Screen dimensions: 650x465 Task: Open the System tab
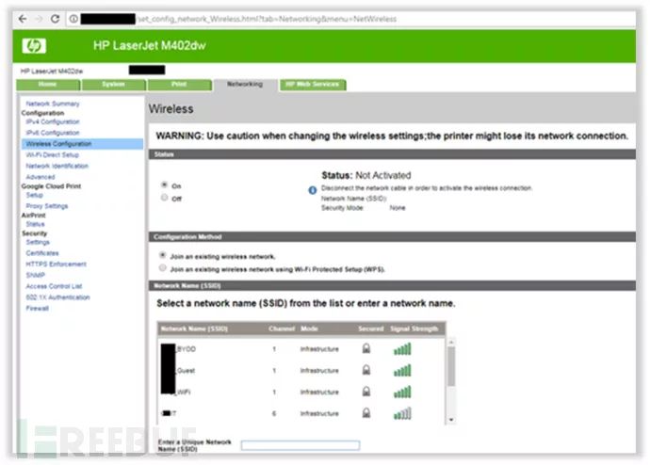[114, 85]
